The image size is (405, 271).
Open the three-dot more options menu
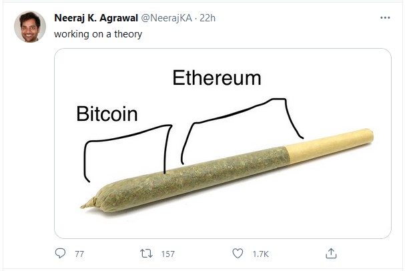pos(385,17)
